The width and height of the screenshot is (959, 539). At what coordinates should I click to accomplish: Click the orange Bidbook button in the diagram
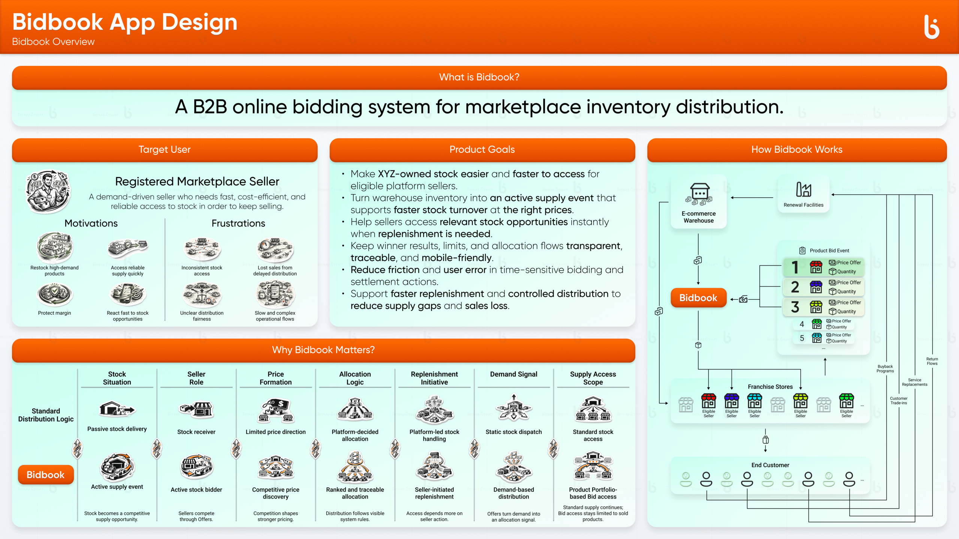(x=698, y=298)
